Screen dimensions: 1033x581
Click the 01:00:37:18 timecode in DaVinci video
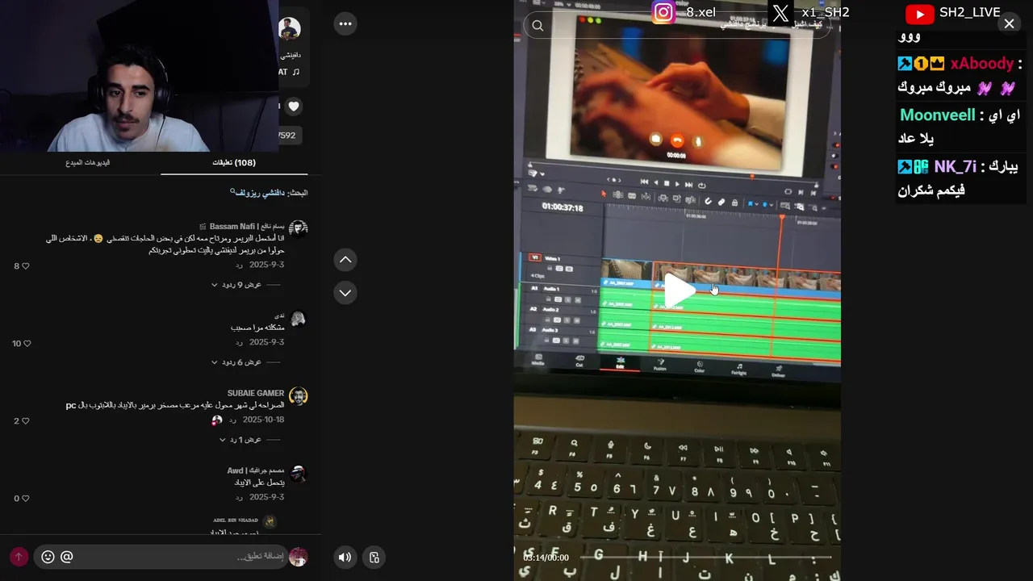point(563,208)
